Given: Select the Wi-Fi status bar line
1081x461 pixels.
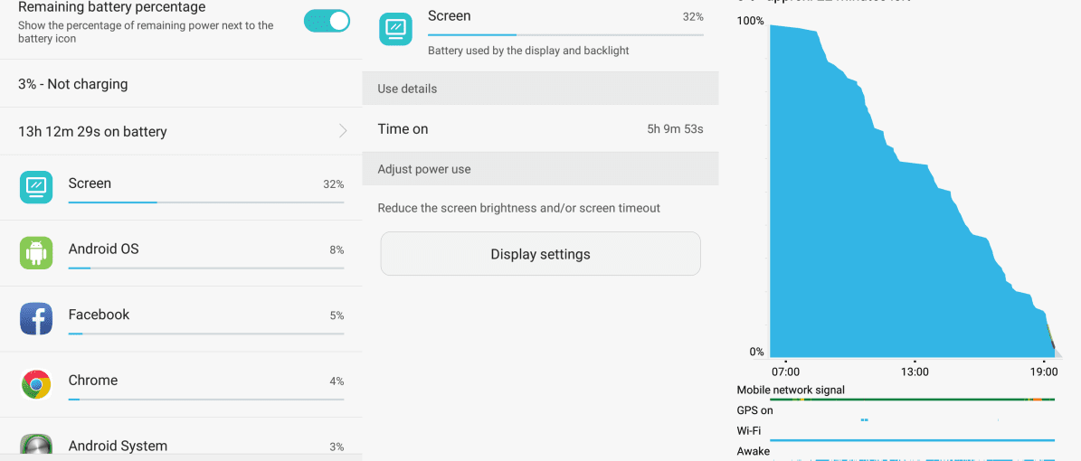Looking at the screenshot, I should [x=912, y=439].
